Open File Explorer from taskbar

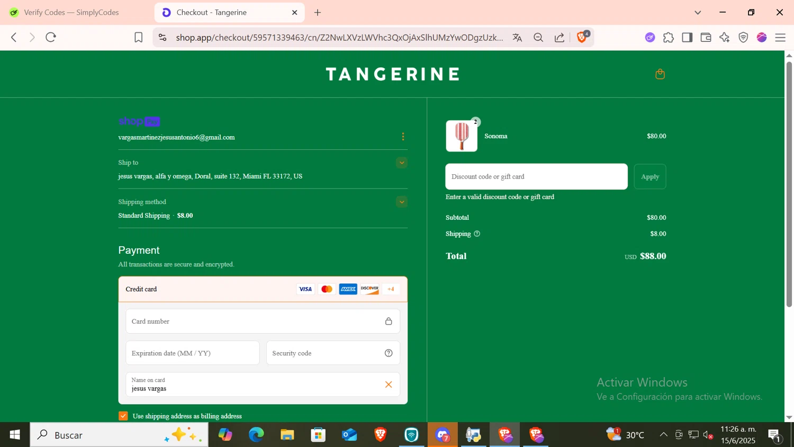pyautogui.click(x=287, y=435)
